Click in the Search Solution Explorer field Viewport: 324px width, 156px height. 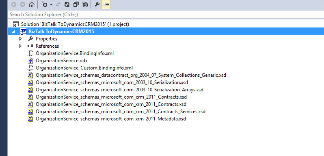coord(166,15)
